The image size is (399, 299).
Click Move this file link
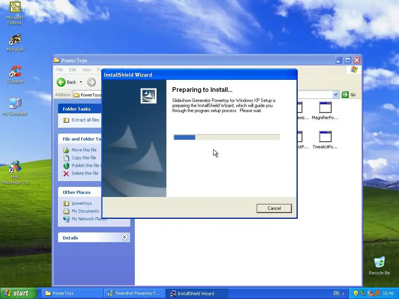coord(84,150)
